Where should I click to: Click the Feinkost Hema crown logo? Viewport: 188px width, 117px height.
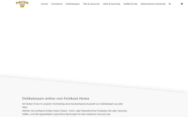point(22,4)
